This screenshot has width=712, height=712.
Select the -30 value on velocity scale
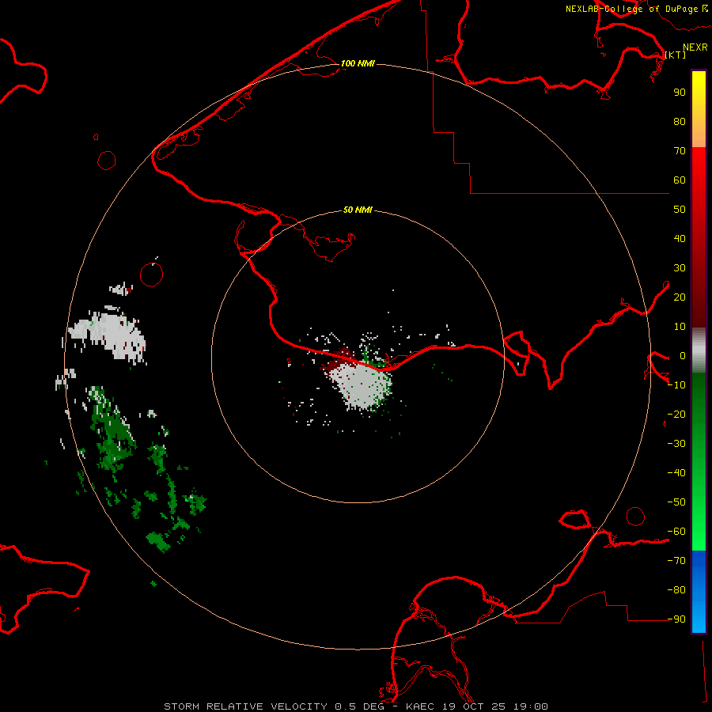coord(676,444)
